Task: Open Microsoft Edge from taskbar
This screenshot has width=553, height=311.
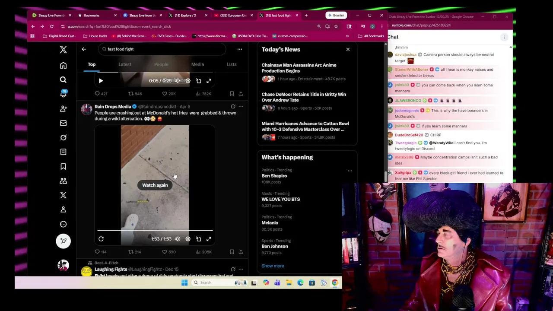Action: click(x=300, y=282)
